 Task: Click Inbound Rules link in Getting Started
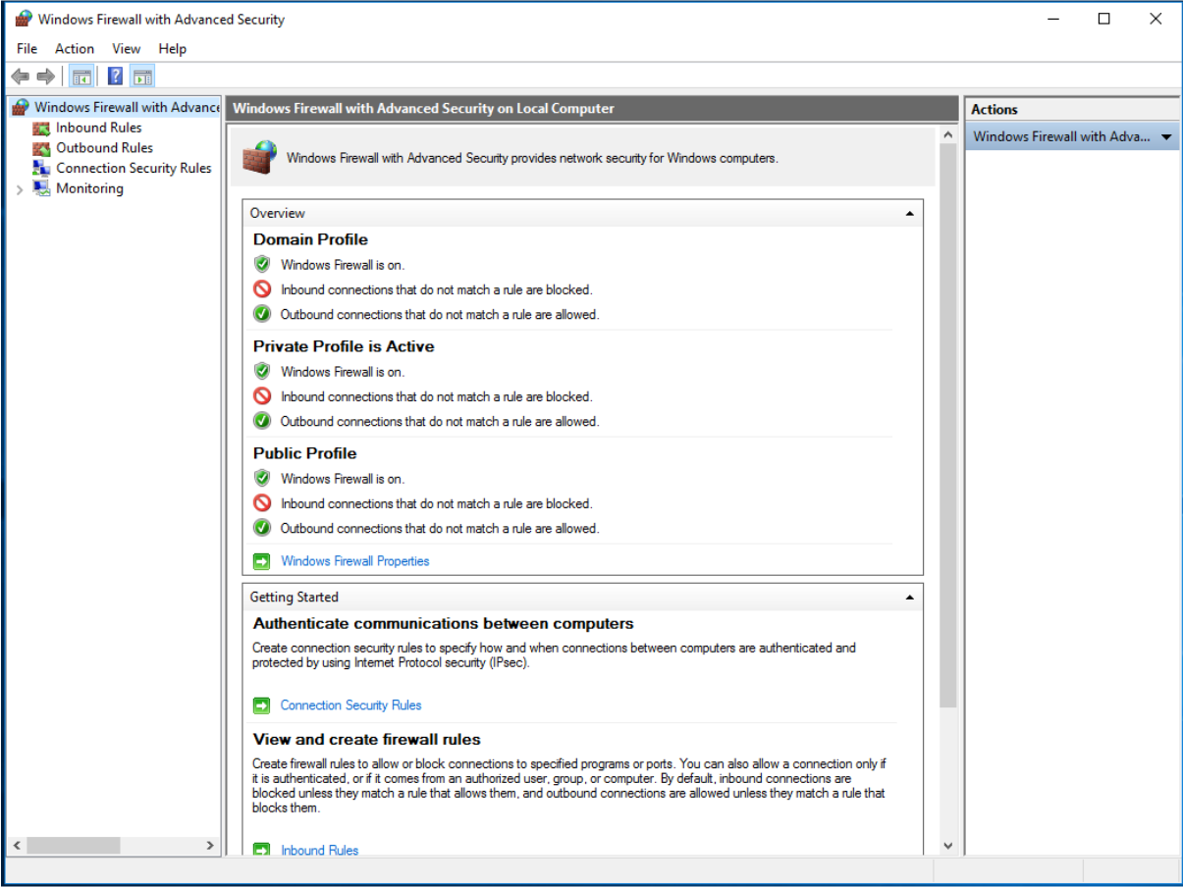pos(319,850)
